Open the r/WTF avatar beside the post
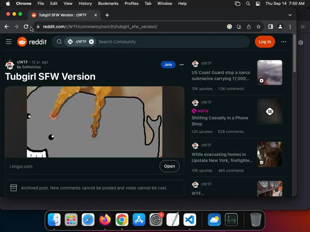The width and height of the screenshot is (310, 232). pos(10,65)
